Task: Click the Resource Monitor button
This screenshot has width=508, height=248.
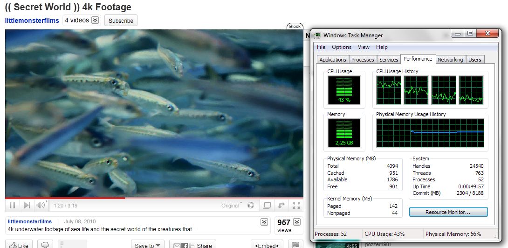Action: pos(448,212)
